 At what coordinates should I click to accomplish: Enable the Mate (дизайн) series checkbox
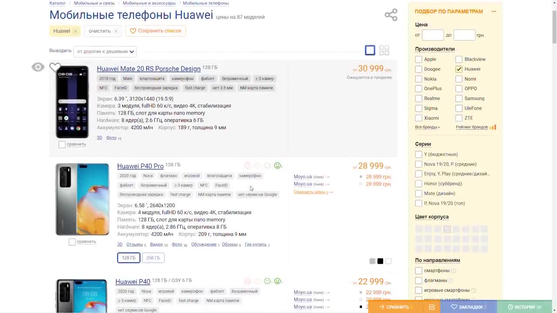[419, 193]
